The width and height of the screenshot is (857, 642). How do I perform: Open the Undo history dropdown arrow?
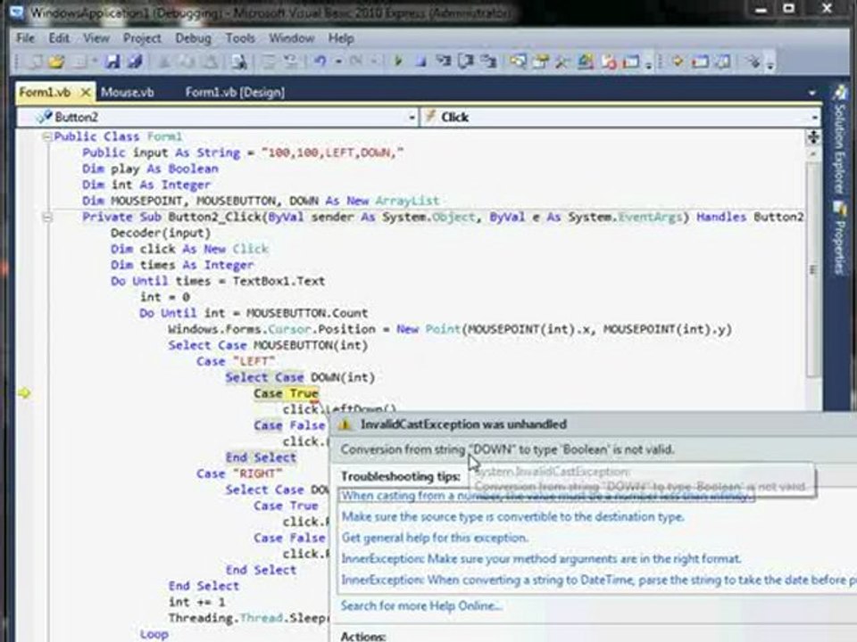[x=338, y=62]
